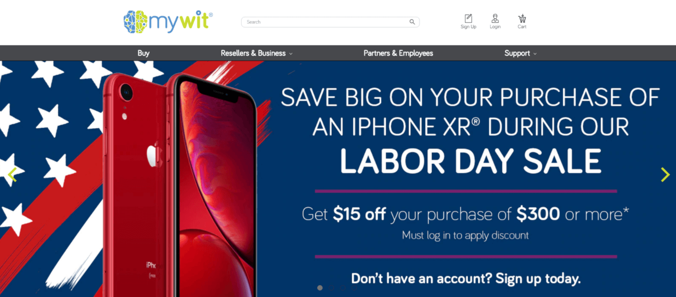The image size is (676, 297).
Task: Open the Buy menu item
Action: (143, 53)
